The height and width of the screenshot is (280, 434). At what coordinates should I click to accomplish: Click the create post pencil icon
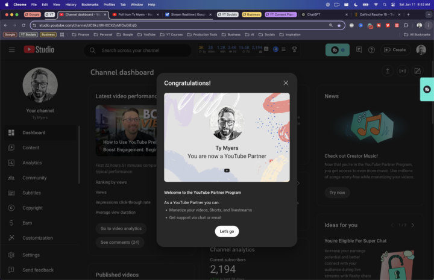point(417,71)
